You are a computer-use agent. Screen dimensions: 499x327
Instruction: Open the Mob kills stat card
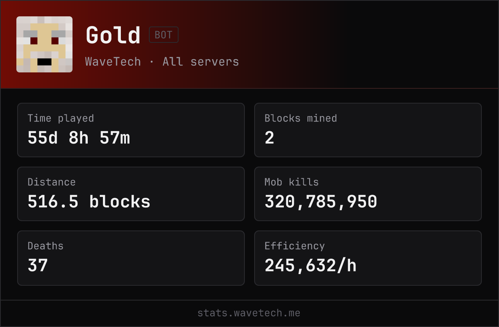pyautogui.click(x=368, y=194)
